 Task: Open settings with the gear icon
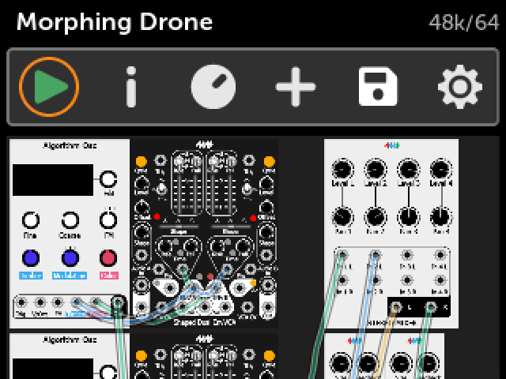[460, 86]
